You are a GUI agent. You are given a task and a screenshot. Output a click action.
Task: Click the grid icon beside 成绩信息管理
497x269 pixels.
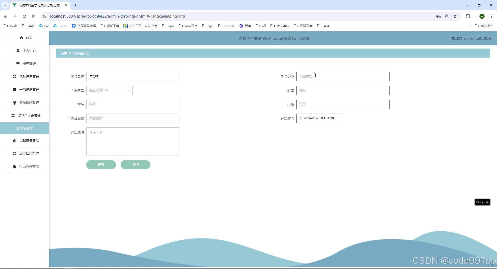point(14,153)
